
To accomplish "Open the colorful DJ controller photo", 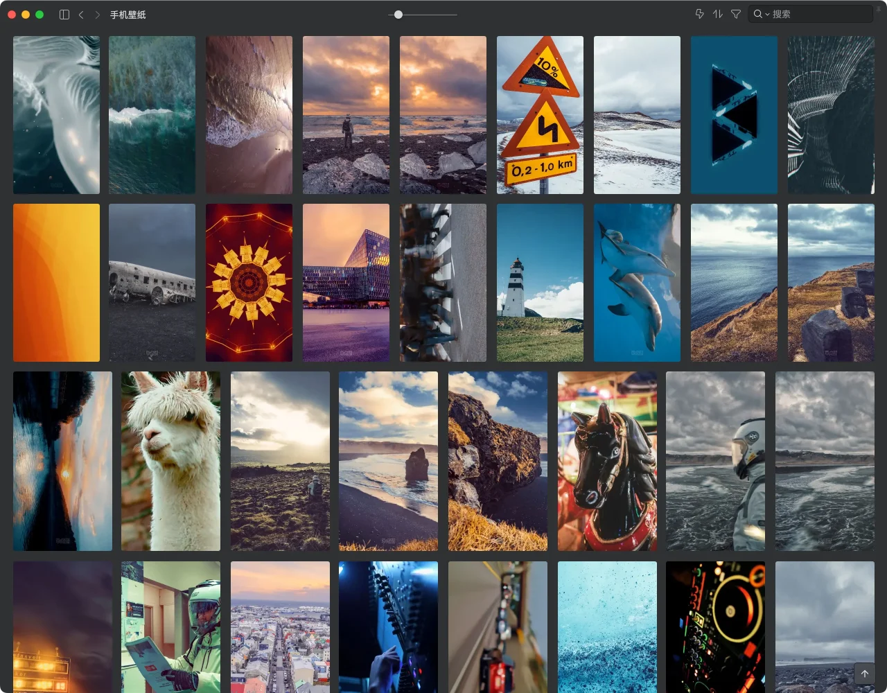I will point(715,627).
